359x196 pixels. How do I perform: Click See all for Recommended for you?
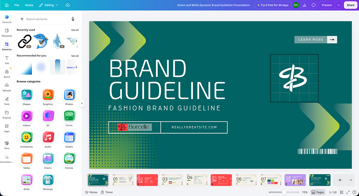point(75,56)
